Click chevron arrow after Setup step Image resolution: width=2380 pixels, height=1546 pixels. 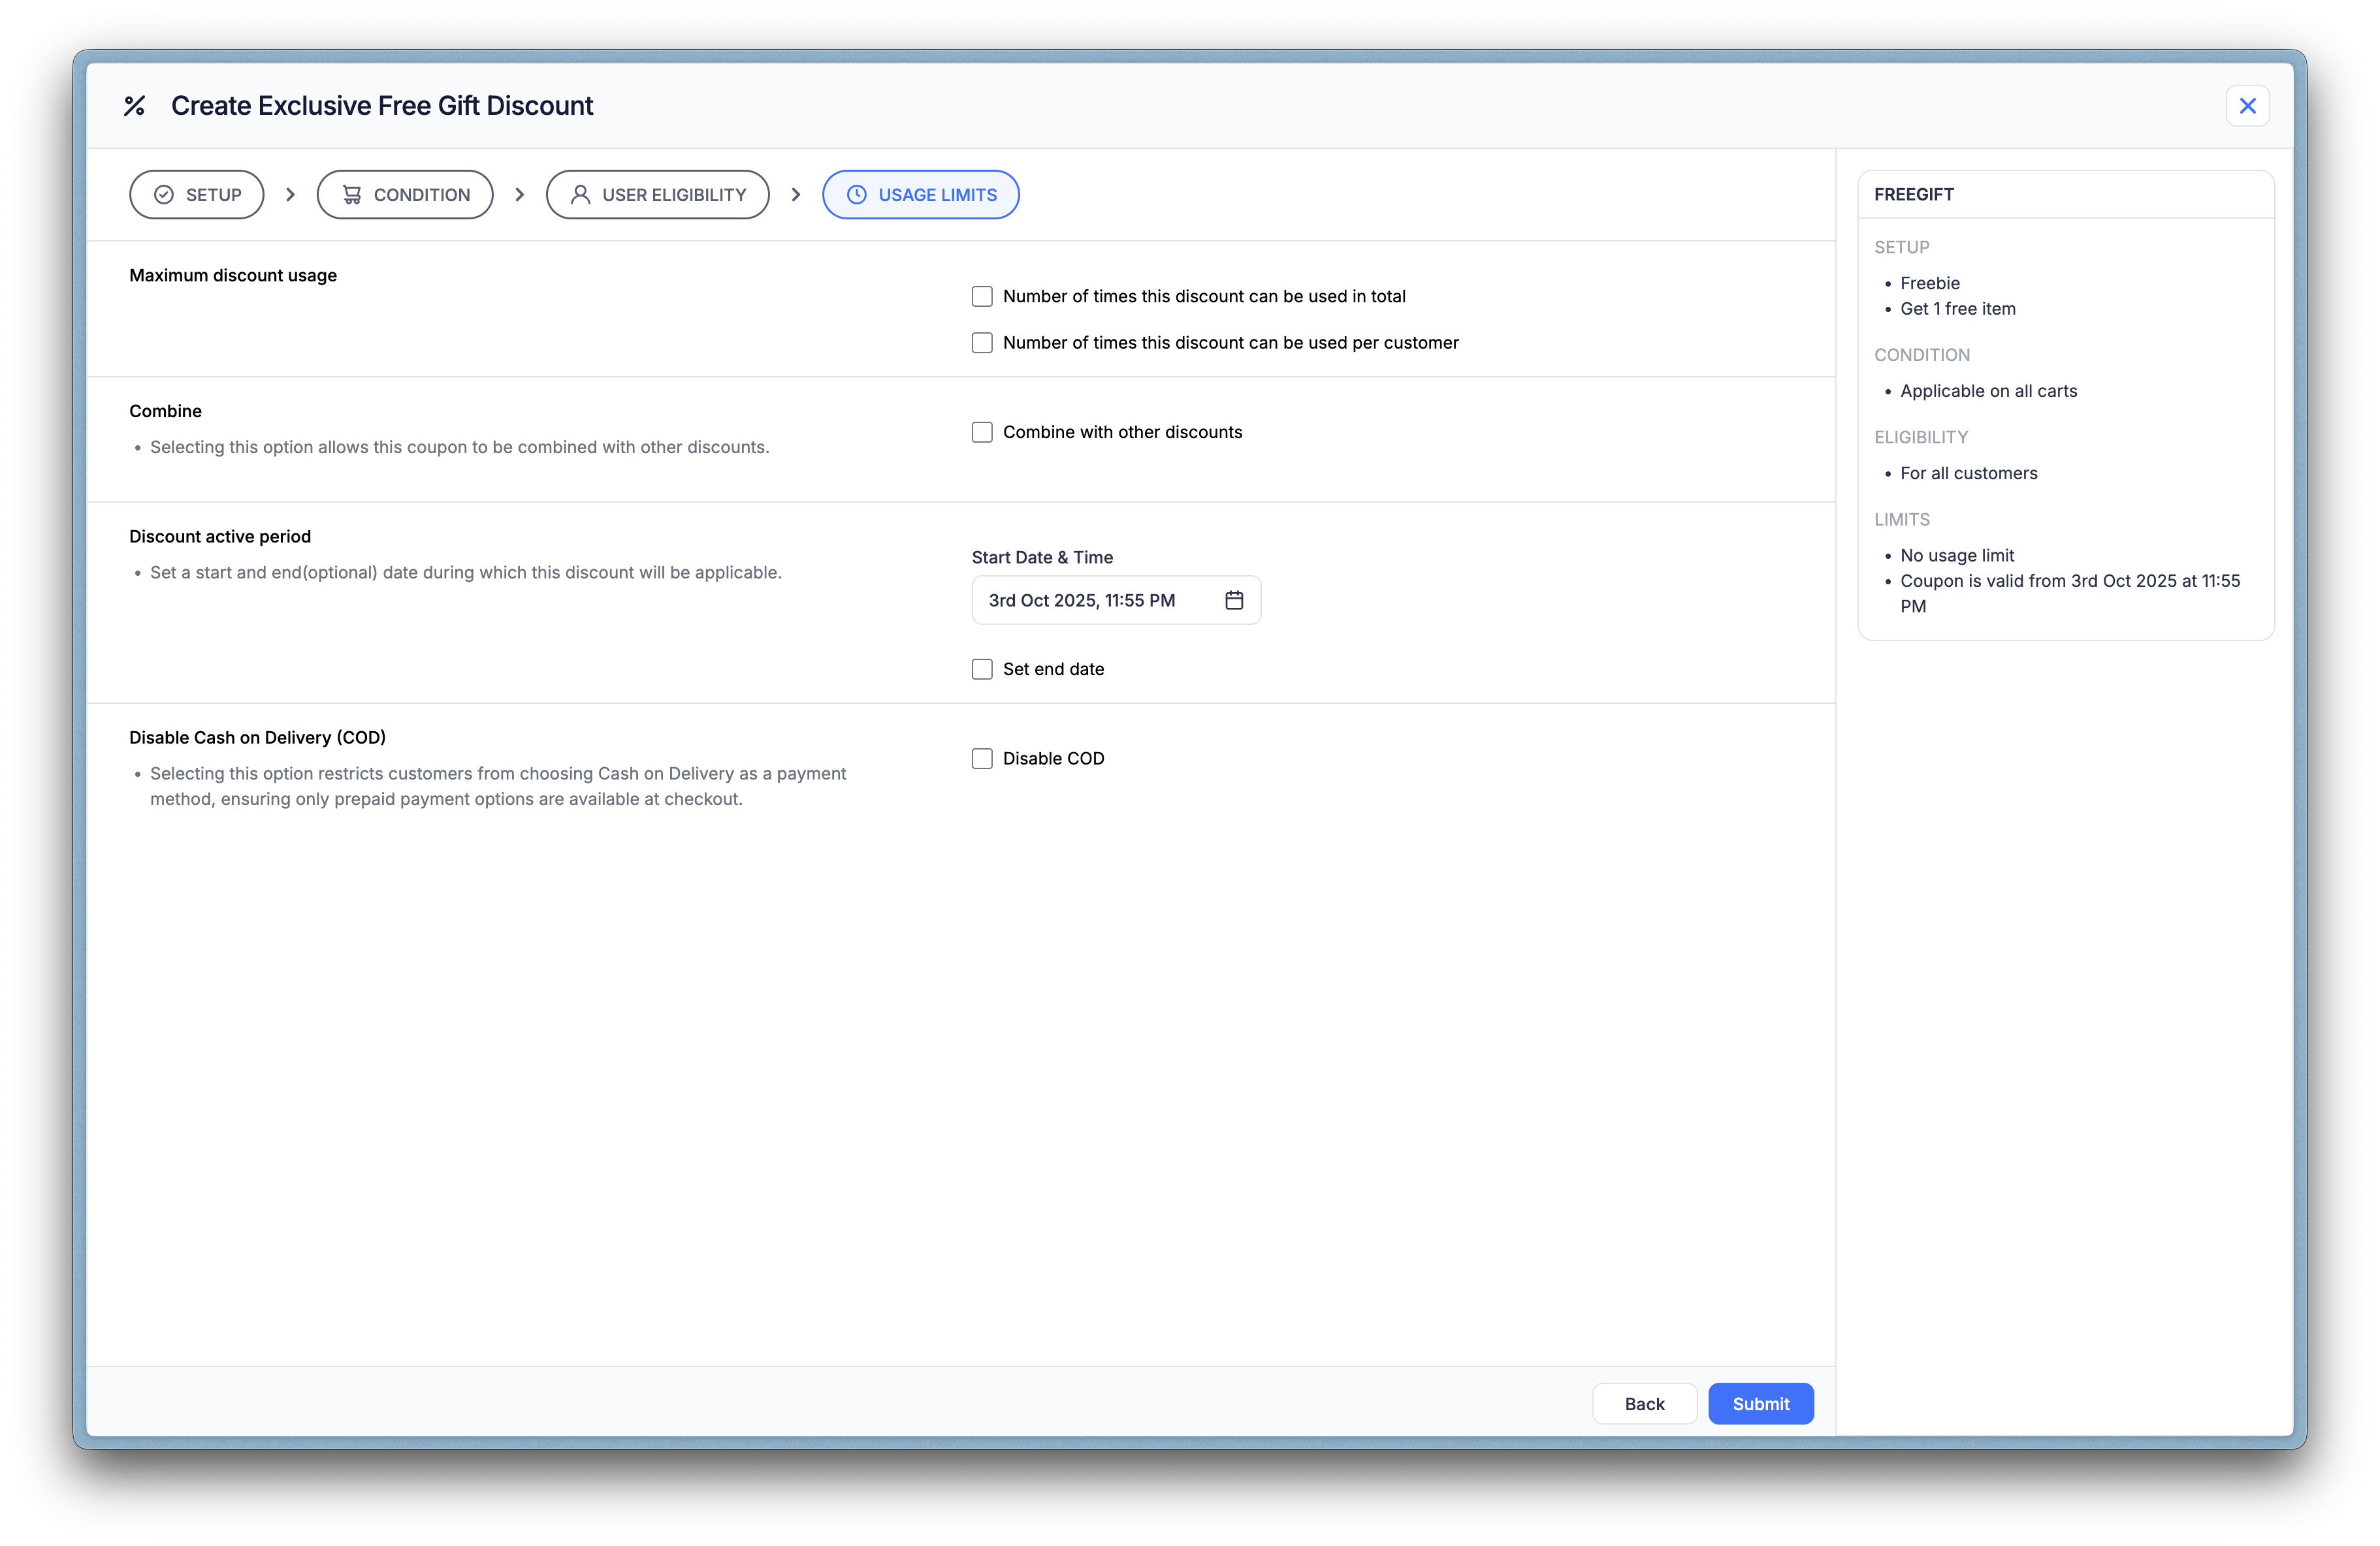point(290,195)
